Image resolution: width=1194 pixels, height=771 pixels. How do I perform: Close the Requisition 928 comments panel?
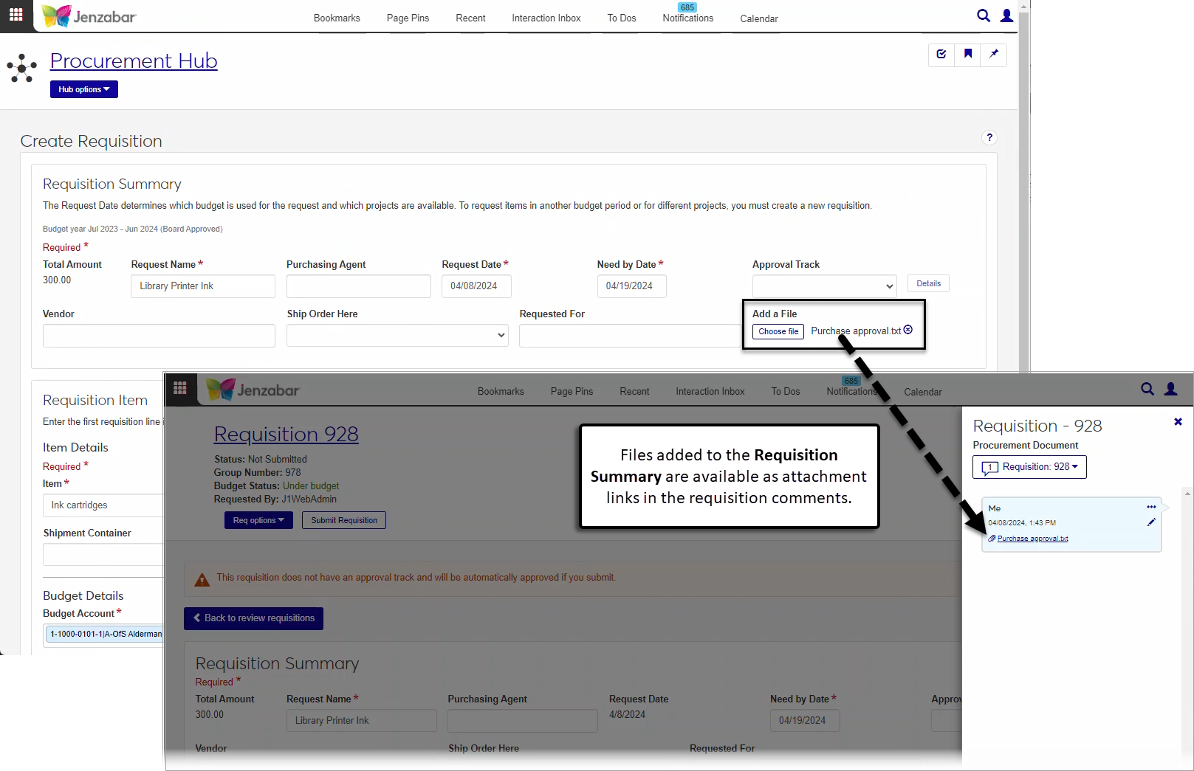click(1178, 422)
